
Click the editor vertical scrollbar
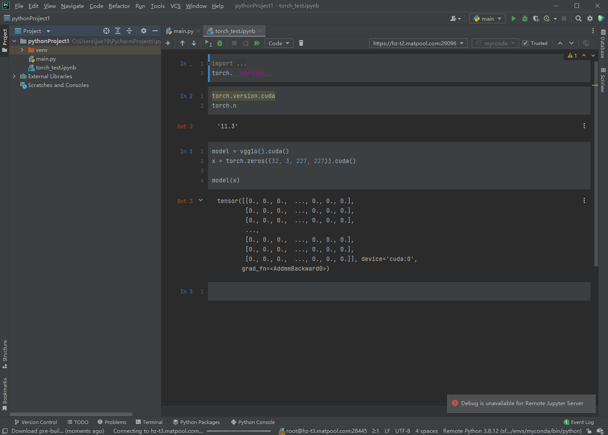[x=596, y=163]
